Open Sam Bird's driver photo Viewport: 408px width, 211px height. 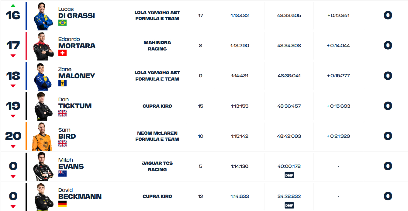[x=42, y=137]
